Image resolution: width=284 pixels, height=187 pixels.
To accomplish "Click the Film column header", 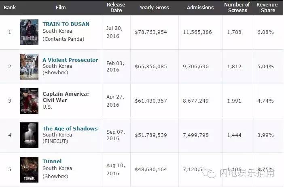I will tap(61, 7).
